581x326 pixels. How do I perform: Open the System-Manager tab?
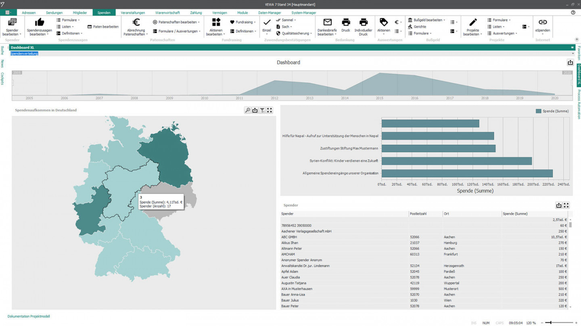pos(304,13)
